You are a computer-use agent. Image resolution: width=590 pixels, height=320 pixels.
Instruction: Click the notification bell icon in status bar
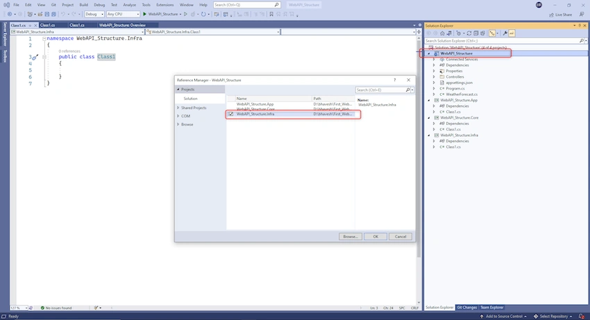(582, 317)
